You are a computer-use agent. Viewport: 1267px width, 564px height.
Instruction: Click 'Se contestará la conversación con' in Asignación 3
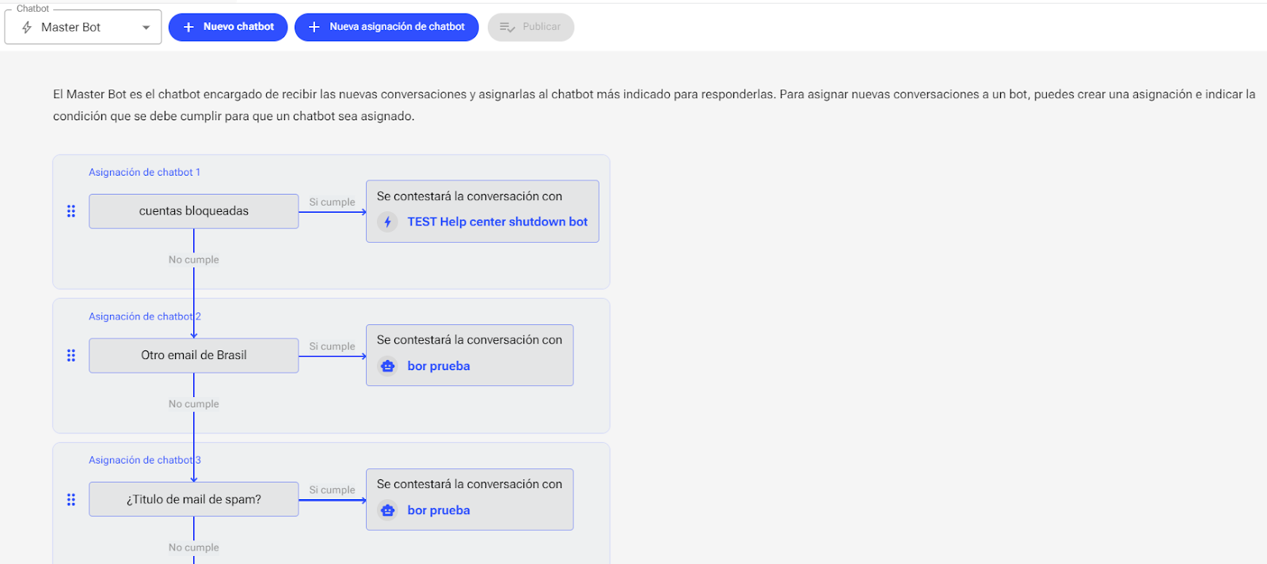tap(470, 484)
